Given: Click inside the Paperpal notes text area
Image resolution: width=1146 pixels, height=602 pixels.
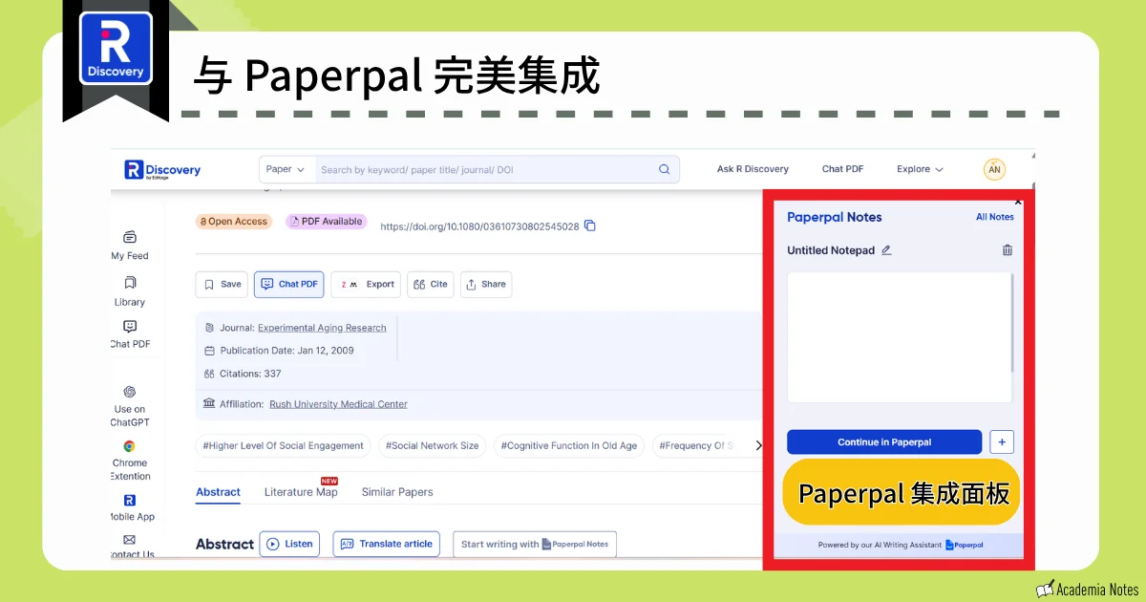Looking at the screenshot, I should (898, 337).
